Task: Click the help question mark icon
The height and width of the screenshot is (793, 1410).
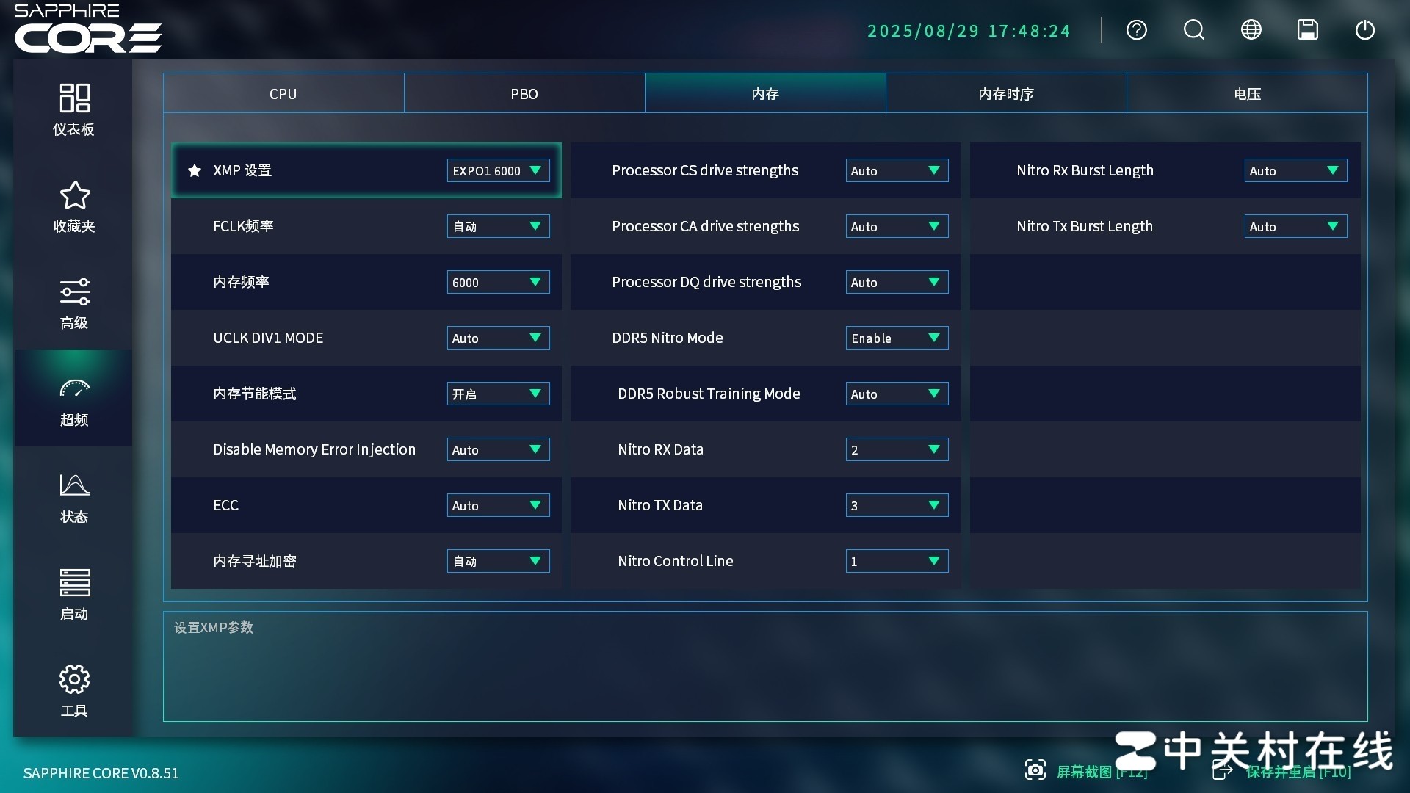Action: click(1136, 30)
